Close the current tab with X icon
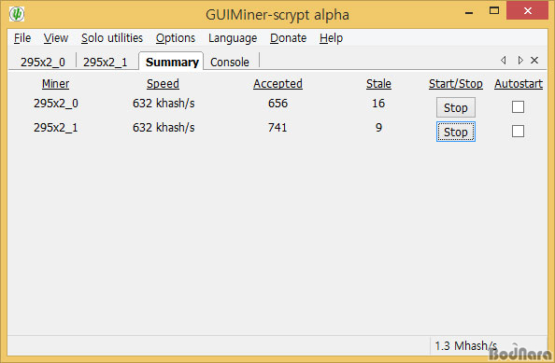 coord(534,61)
